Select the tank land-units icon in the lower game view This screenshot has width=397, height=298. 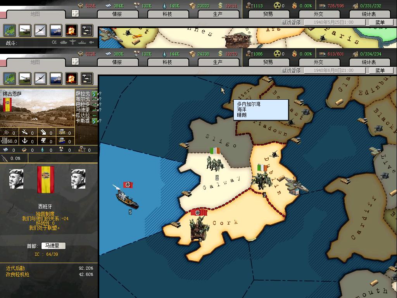[x=25, y=78]
